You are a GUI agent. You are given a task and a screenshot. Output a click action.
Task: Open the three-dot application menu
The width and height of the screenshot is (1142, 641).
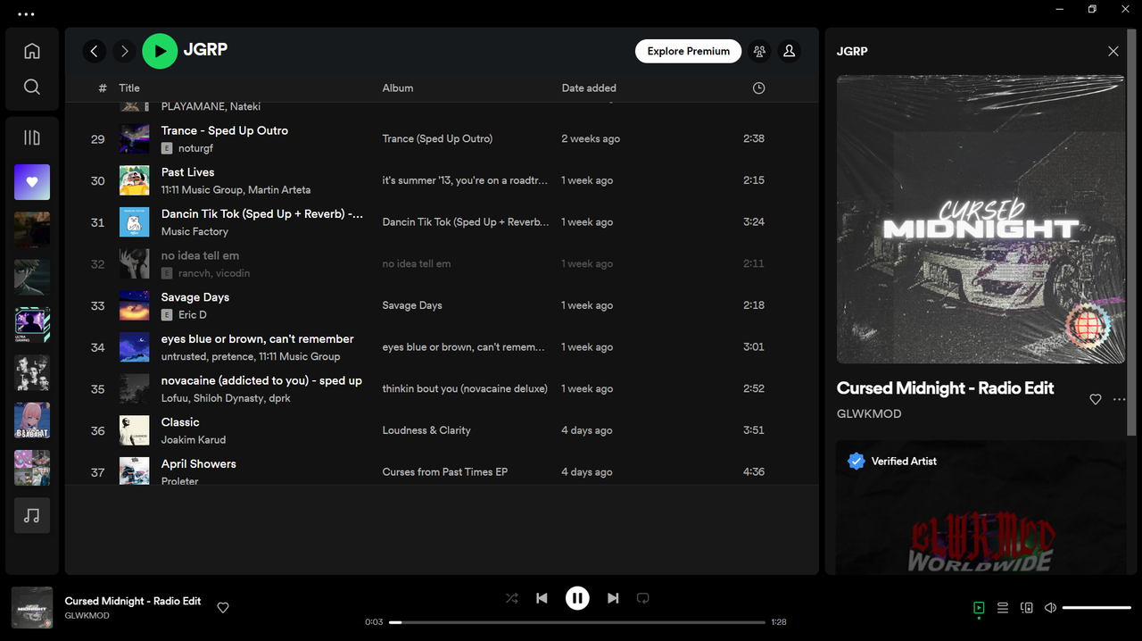pyautogui.click(x=26, y=14)
